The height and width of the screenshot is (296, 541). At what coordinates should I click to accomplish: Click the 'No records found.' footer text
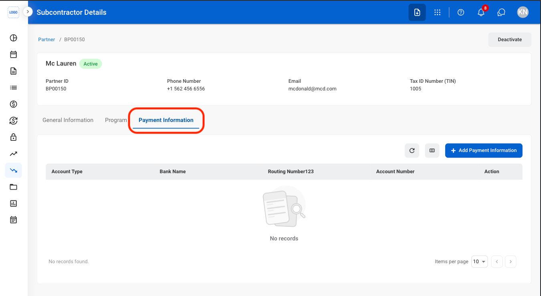click(x=69, y=262)
